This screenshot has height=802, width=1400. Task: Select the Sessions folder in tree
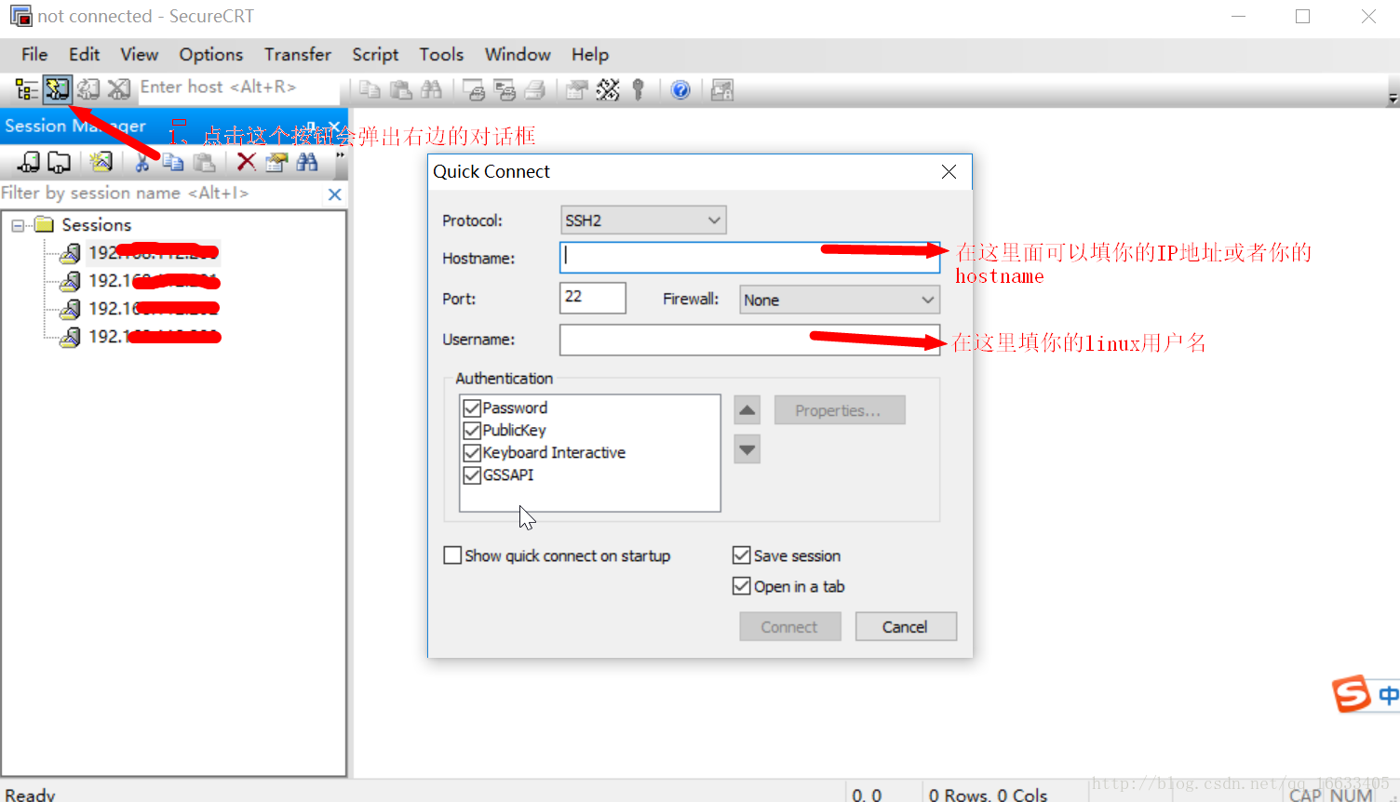click(96, 225)
